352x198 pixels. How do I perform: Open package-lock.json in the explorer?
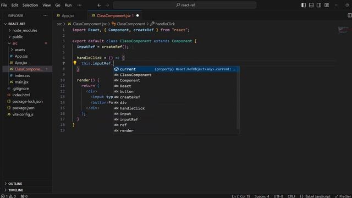tap(28, 101)
